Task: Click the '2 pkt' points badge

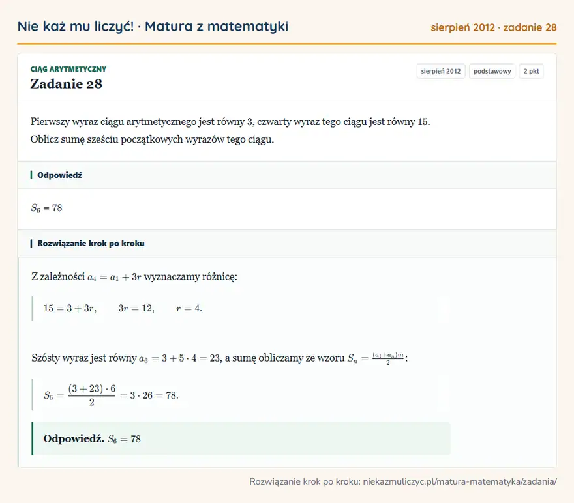Action: [531, 71]
